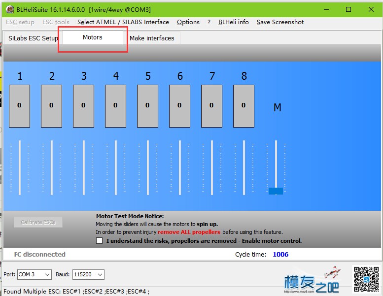
Task: Click the Motor Test Mode Notice heading
Action: point(130,216)
